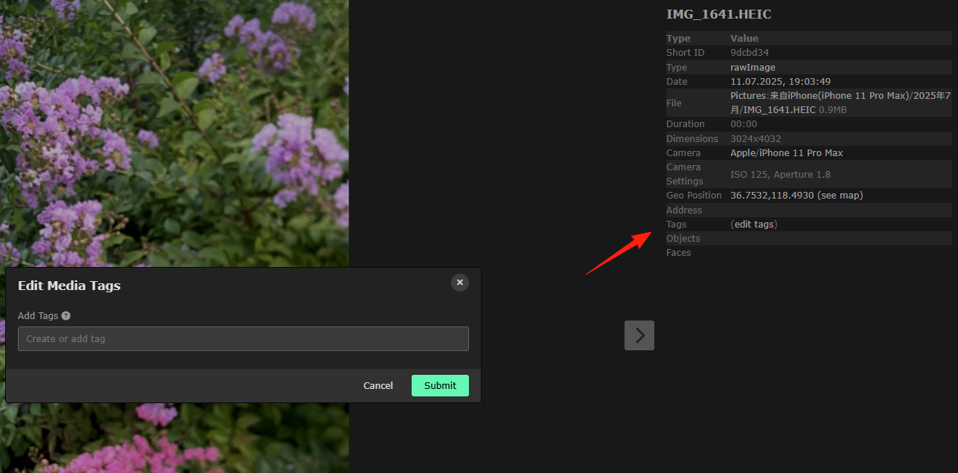Cancel the tag editing dialog
Viewport: 958px width, 473px height.
378,385
